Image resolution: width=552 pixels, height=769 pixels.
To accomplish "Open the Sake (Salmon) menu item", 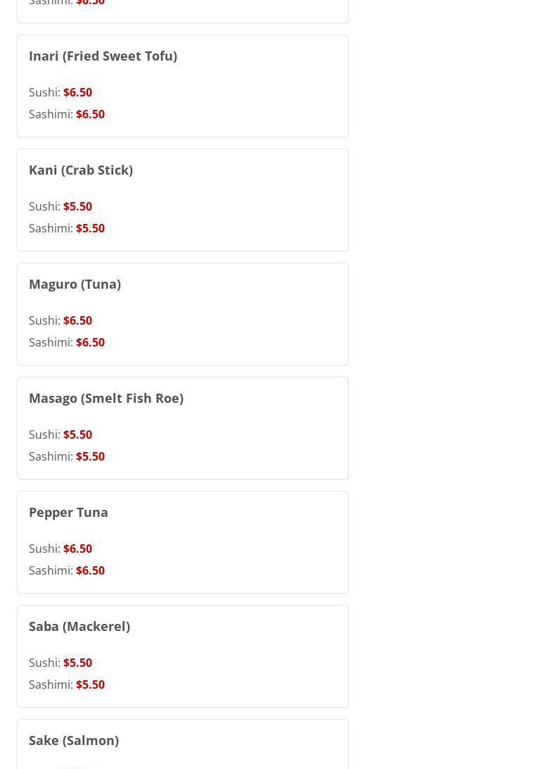I will click(74, 740).
